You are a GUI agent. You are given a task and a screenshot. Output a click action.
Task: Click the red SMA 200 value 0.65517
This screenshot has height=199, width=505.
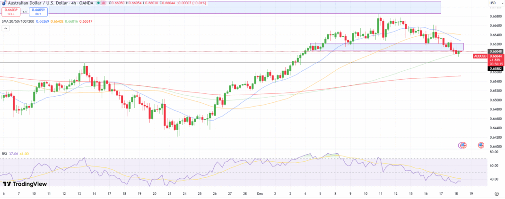(x=85, y=21)
